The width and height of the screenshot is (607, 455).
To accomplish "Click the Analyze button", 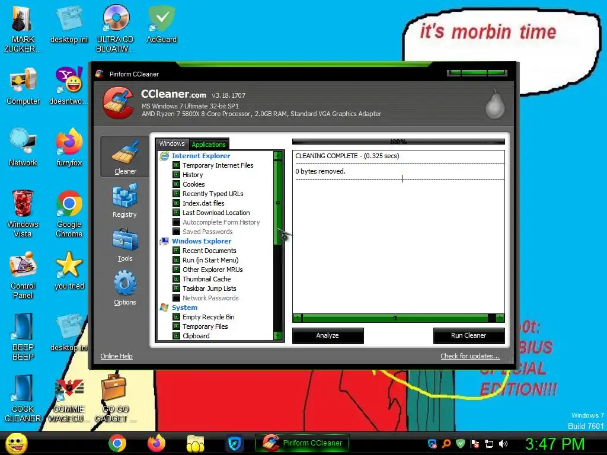I will tap(327, 335).
